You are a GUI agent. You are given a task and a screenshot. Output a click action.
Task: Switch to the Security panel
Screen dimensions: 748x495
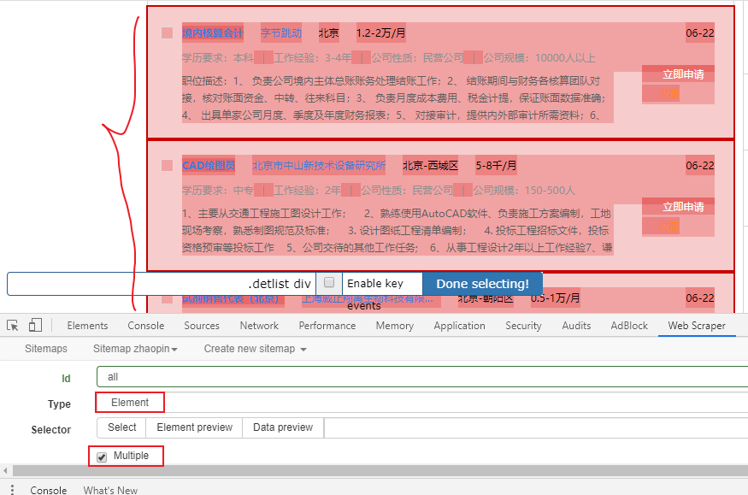point(525,325)
